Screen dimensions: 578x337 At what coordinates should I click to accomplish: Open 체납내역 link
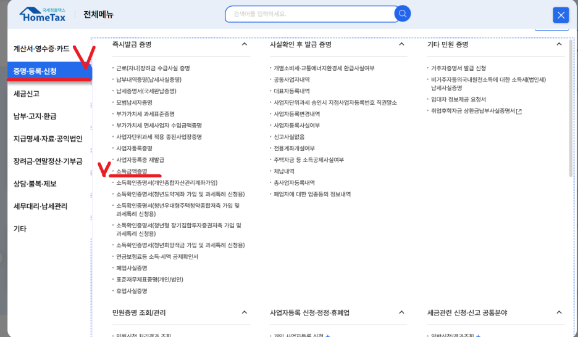click(x=284, y=171)
